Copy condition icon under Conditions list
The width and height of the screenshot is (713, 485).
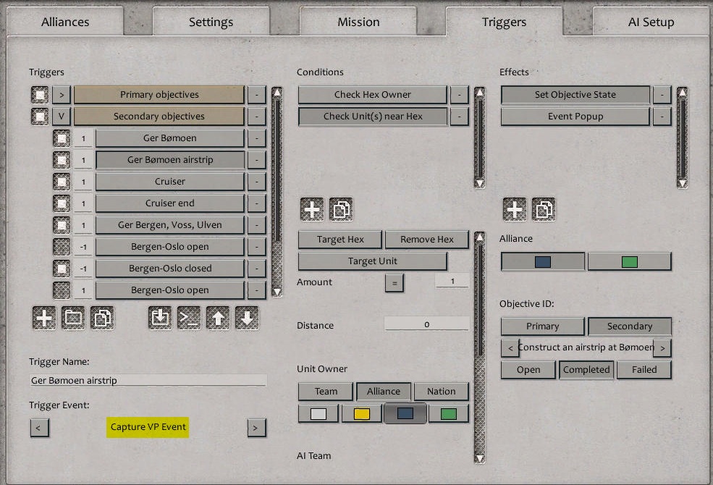[341, 209]
